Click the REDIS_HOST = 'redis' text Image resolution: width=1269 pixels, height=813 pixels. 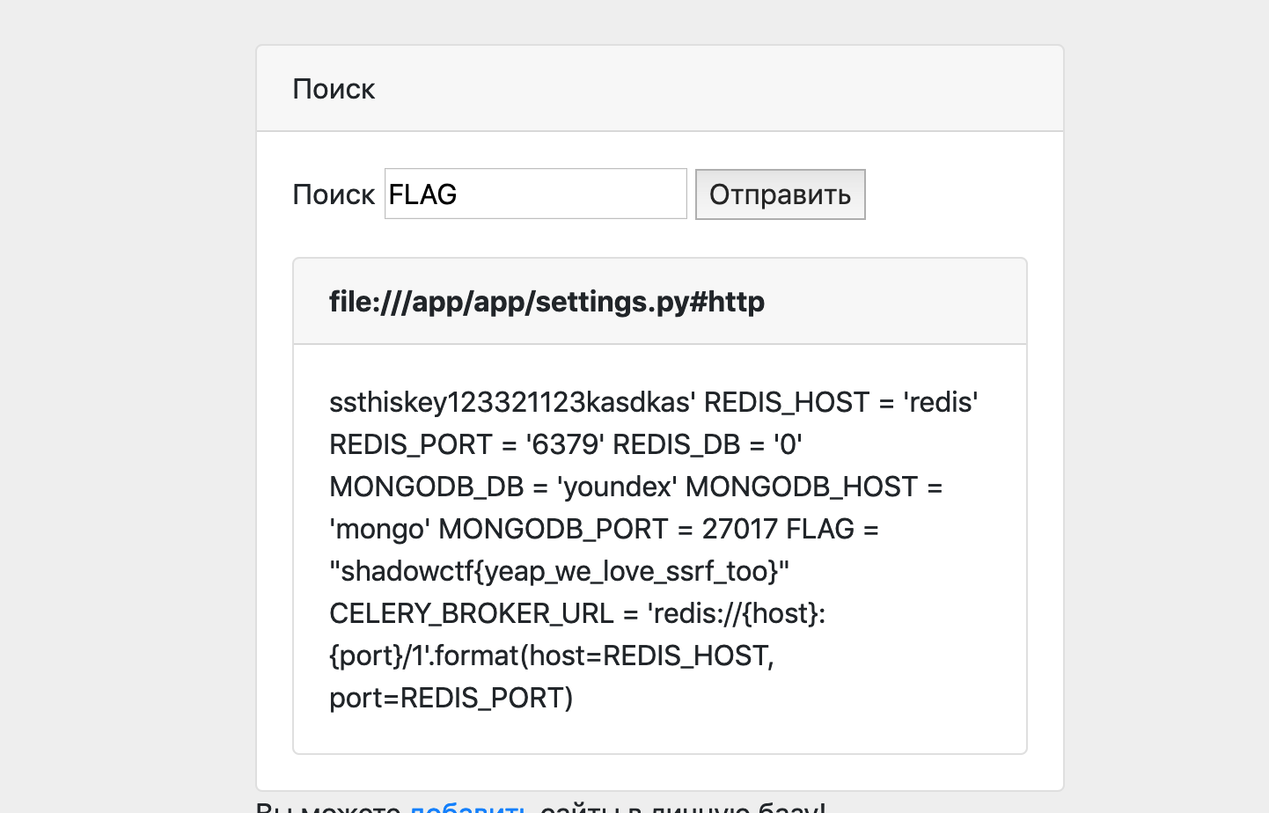(x=840, y=402)
